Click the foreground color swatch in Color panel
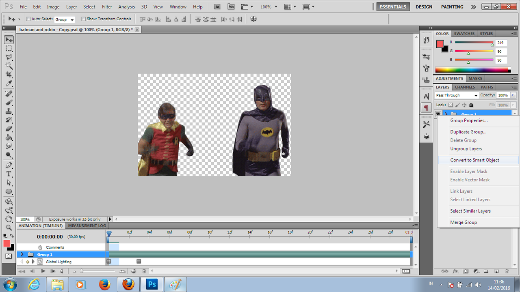Image resolution: width=520 pixels, height=292 pixels. point(440,44)
